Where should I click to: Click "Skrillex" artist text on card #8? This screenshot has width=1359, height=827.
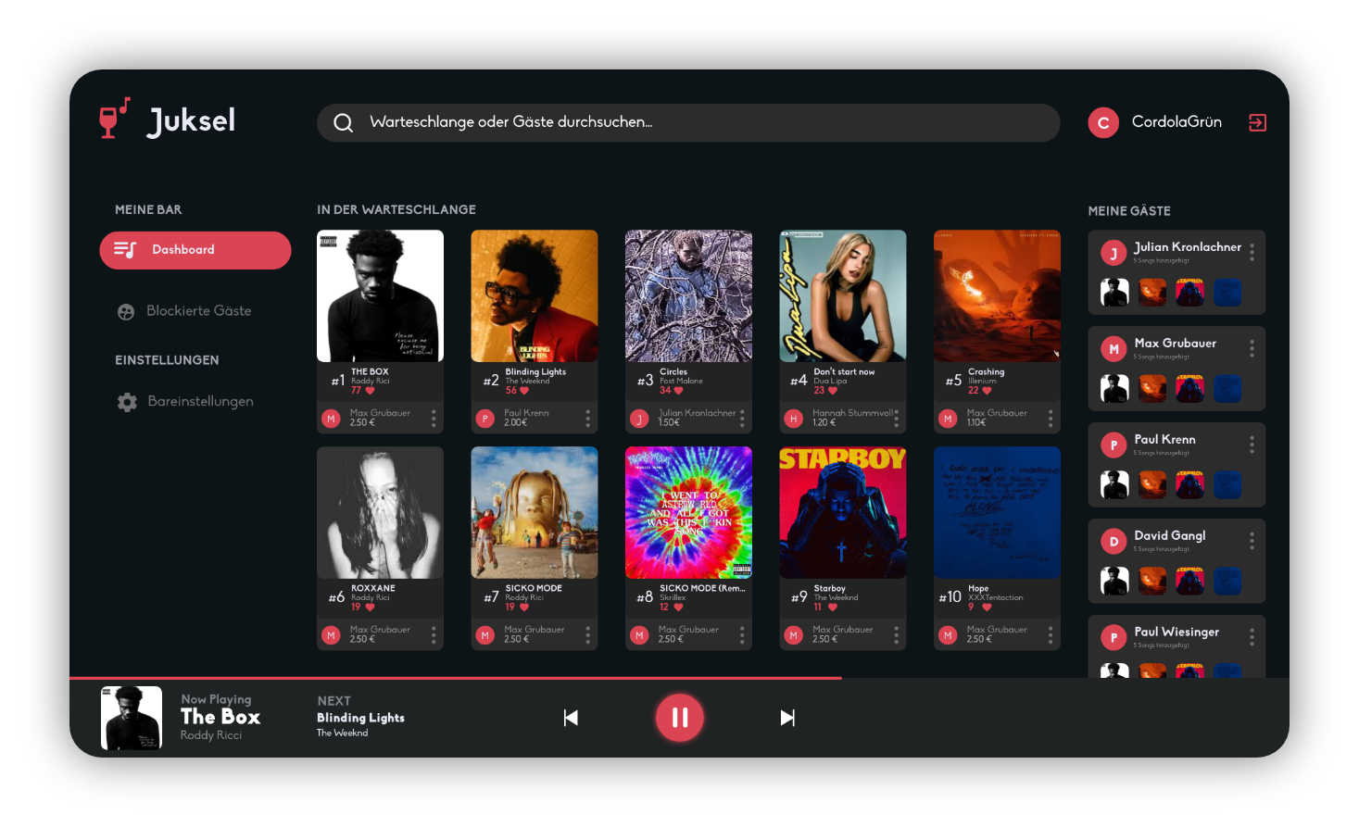pyautogui.click(x=673, y=598)
